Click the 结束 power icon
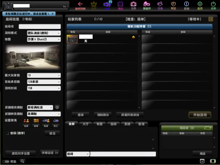Screen dimensions: 220x165 [213, 4]
